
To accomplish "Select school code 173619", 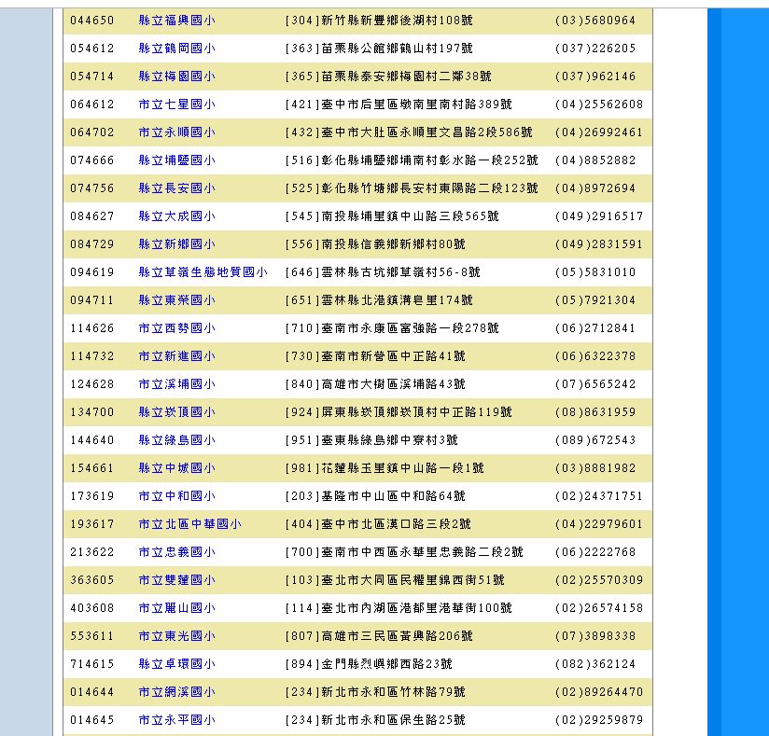I will click(x=92, y=495).
